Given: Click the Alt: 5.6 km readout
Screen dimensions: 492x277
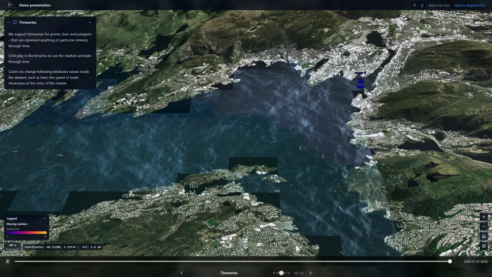Looking at the screenshot, I should point(92,247).
